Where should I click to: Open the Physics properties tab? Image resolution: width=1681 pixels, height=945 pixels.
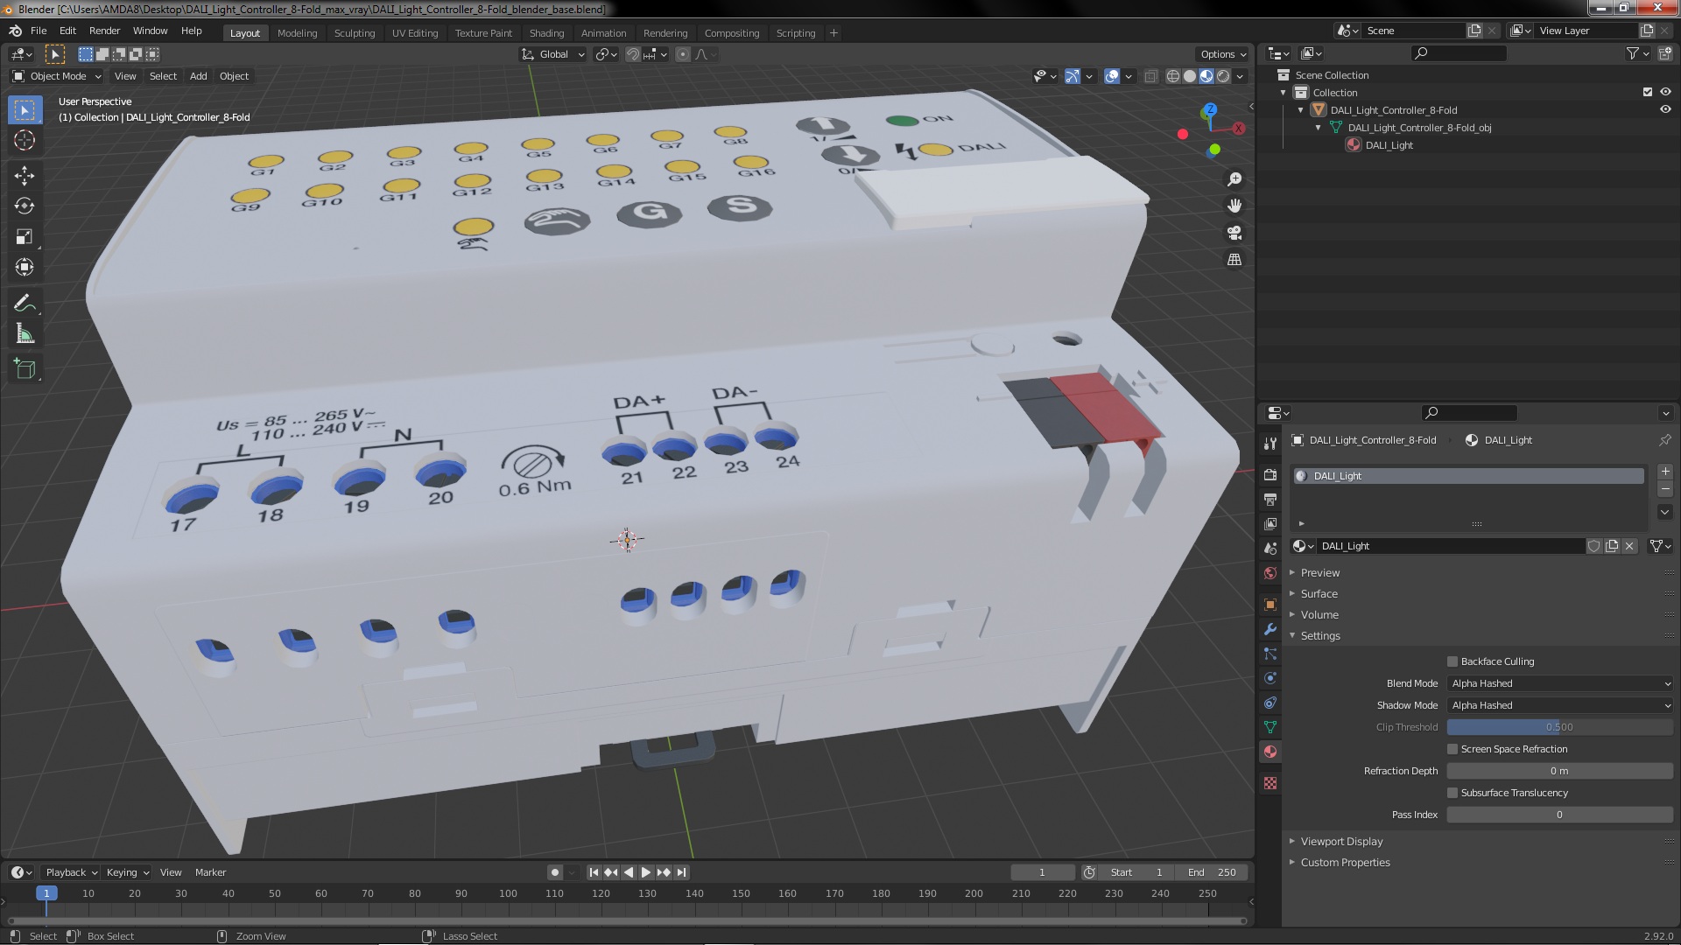1270,678
